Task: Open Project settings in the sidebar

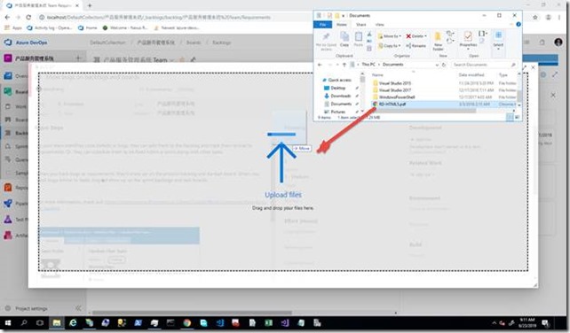Action: (27, 308)
